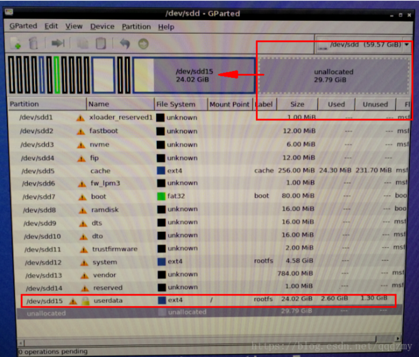The height and width of the screenshot is (357, 419).
Task: Click the black unknown swatch in fastboot row
Action: tap(160, 131)
